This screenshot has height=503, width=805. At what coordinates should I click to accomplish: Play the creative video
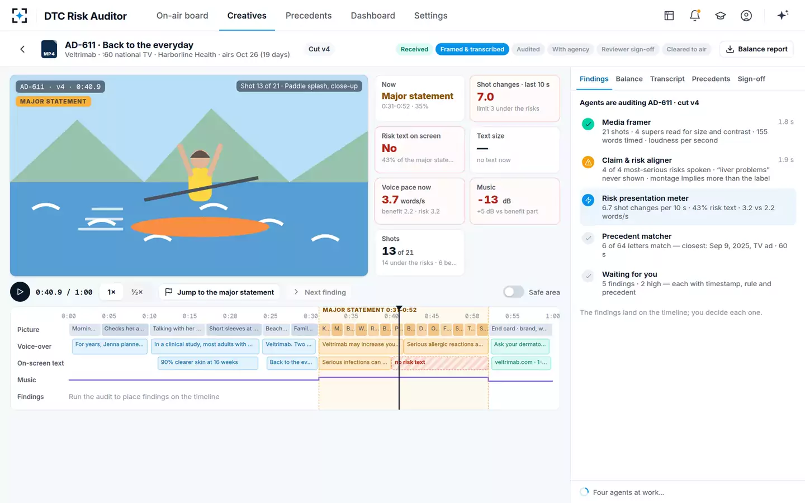pos(20,292)
